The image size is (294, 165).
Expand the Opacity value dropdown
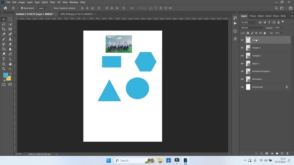coord(282,27)
